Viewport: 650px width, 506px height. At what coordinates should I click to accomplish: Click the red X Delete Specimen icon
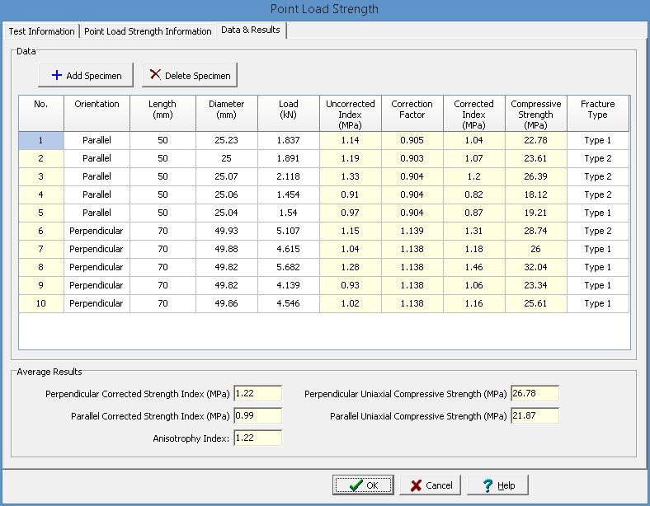(x=155, y=75)
